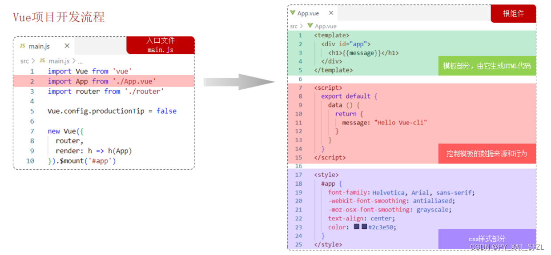Click "data () {" line in App.vue

tap(344, 105)
